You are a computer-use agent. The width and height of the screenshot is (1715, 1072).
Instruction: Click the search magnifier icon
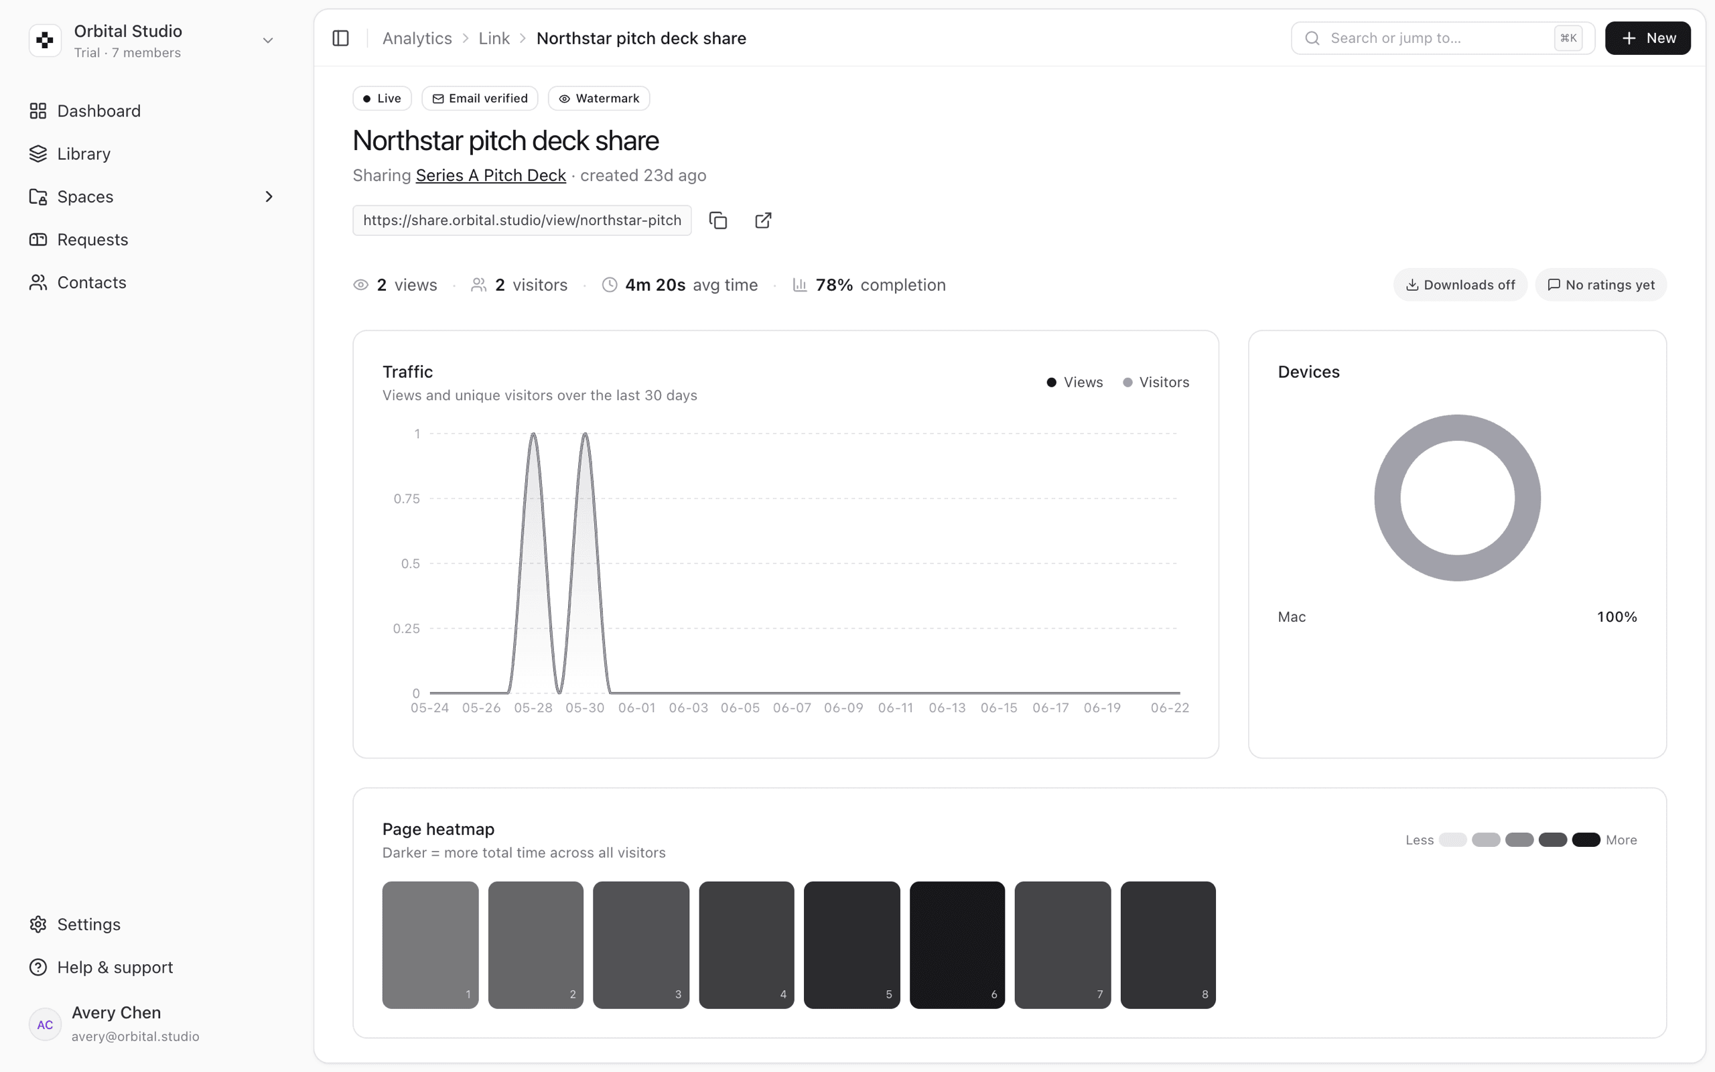pyautogui.click(x=1312, y=38)
